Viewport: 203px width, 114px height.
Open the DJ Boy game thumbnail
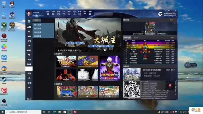click(109, 92)
